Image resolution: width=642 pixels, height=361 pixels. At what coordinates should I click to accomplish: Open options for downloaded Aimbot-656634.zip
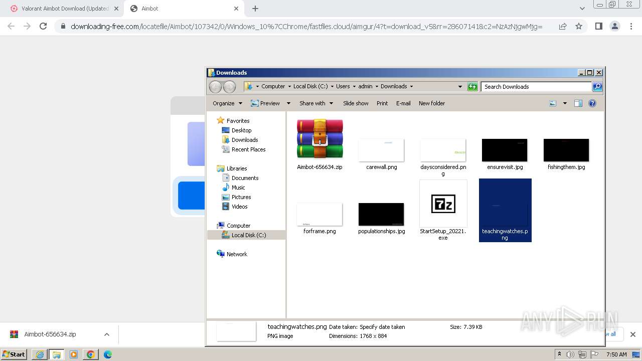tap(107, 334)
